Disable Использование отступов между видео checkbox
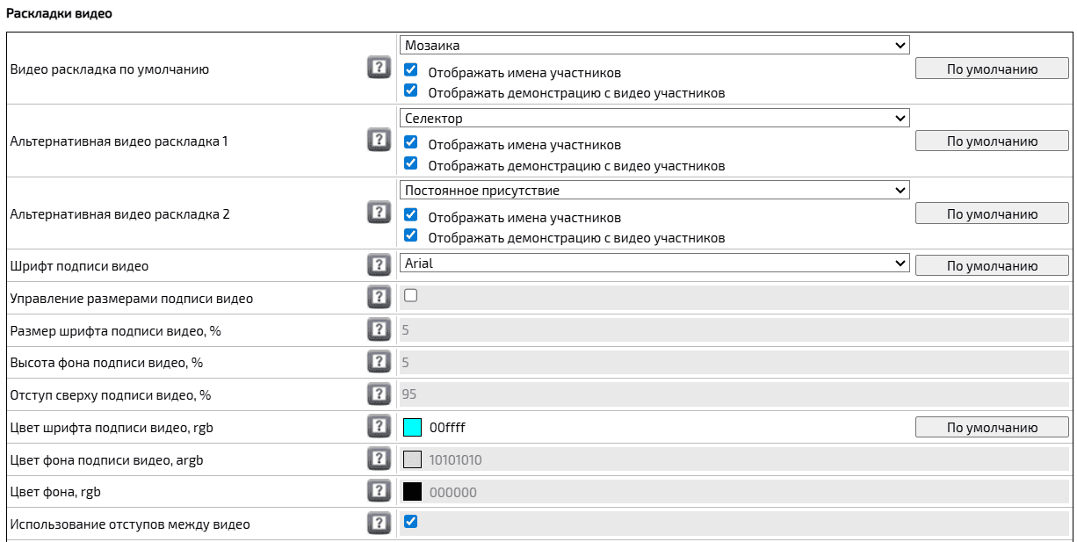Viewport: 1077px width, 542px height. pos(410,522)
